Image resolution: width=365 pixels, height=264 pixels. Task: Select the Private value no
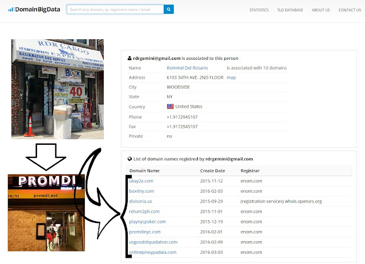[169, 136]
